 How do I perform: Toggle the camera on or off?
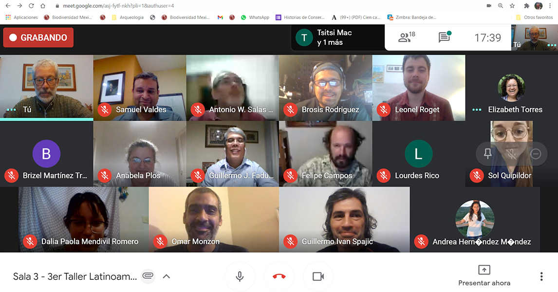point(318,276)
